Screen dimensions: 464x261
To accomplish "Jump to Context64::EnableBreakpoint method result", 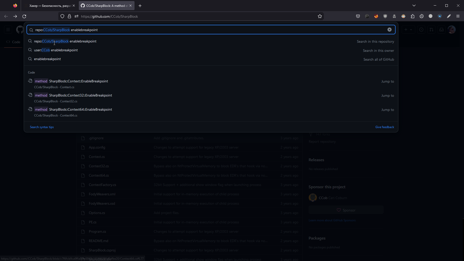I will click(211, 112).
